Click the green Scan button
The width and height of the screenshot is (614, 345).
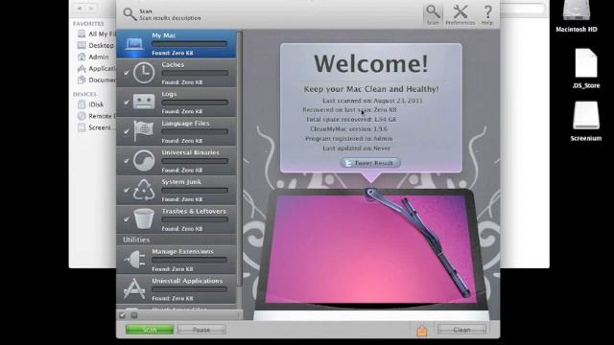pyautogui.click(x=150, y=330)
